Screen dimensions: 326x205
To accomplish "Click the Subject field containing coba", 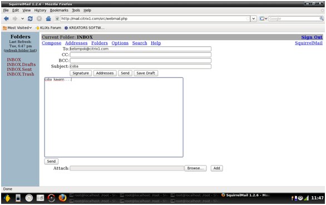I will pyautogui.click(x=141, y=66).
